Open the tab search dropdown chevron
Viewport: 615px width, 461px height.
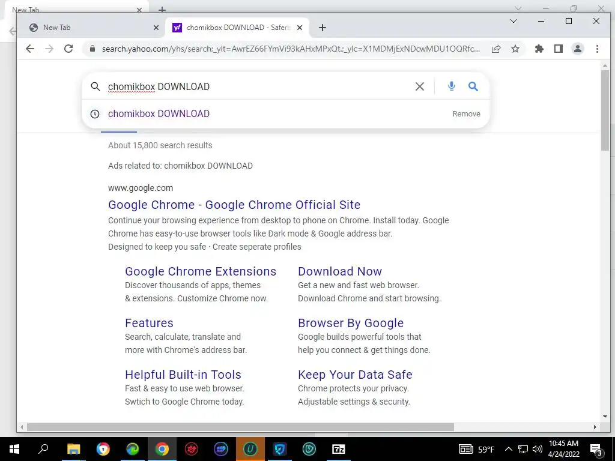(514, 21)
